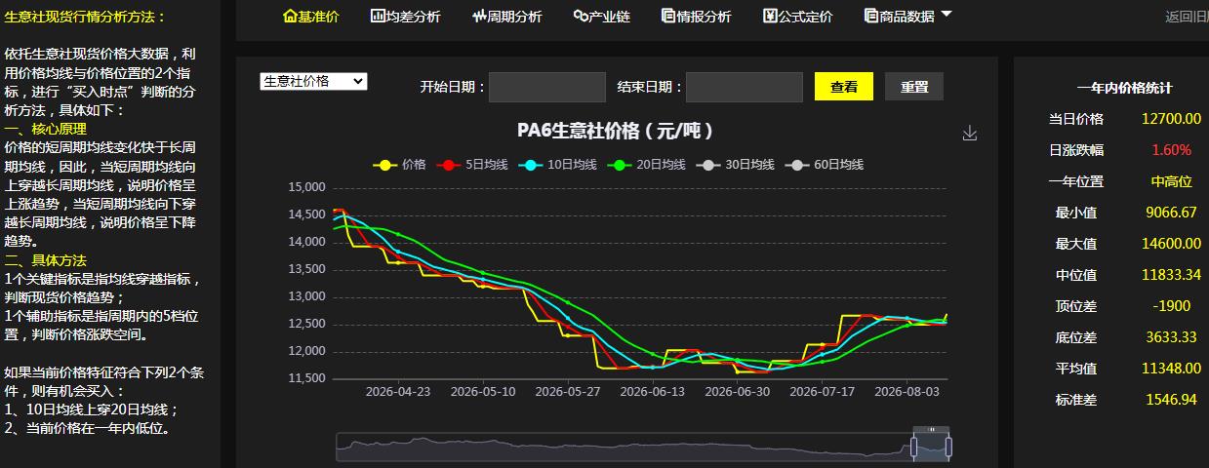1209x468 pixels.
Task: Click the 当日价格 value 12700.00
Action: [1171, 118]
